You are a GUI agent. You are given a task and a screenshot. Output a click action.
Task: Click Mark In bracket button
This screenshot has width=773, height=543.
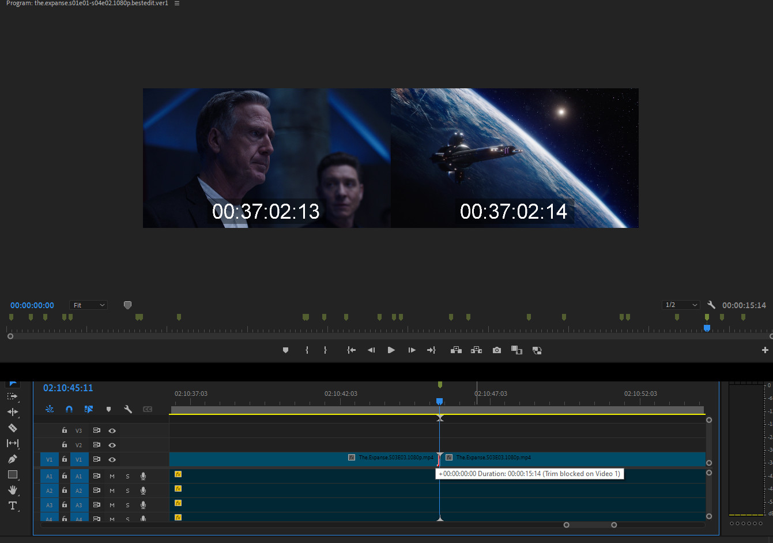coord(307,350)
